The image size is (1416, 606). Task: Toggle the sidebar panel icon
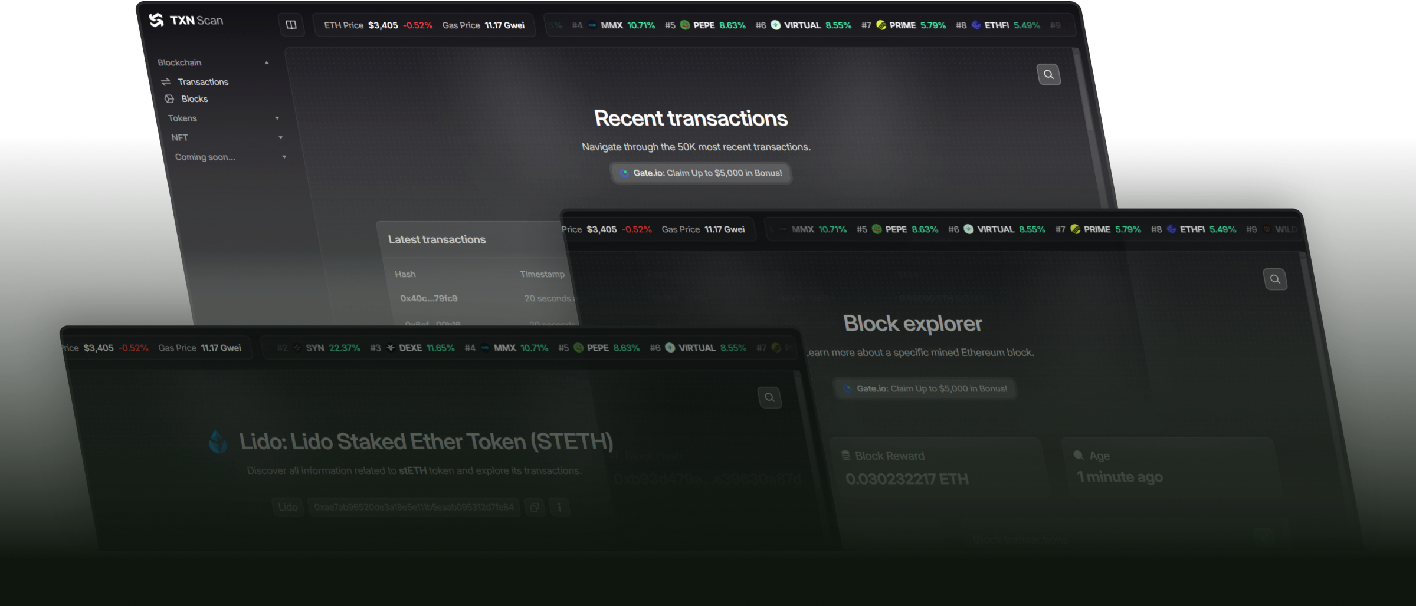(x=291, y=25)
